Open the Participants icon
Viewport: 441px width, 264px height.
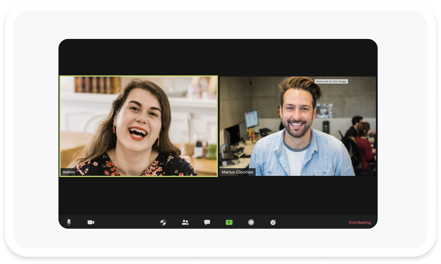(x=185, y=222)
